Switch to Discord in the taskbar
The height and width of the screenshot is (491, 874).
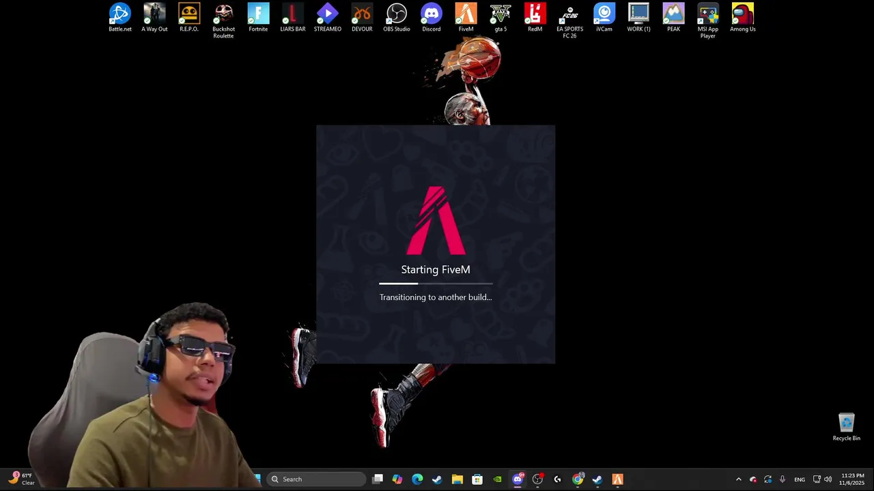(518, 479)
